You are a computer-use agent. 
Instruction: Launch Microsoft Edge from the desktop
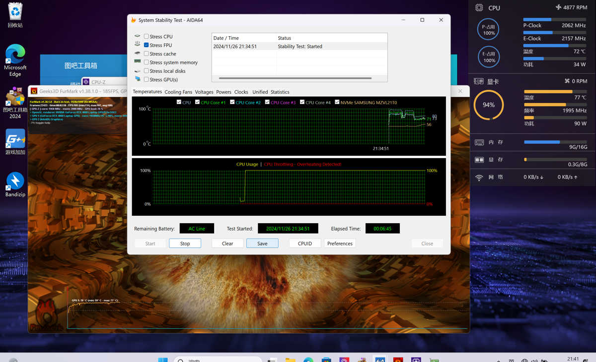pos(15,60)
